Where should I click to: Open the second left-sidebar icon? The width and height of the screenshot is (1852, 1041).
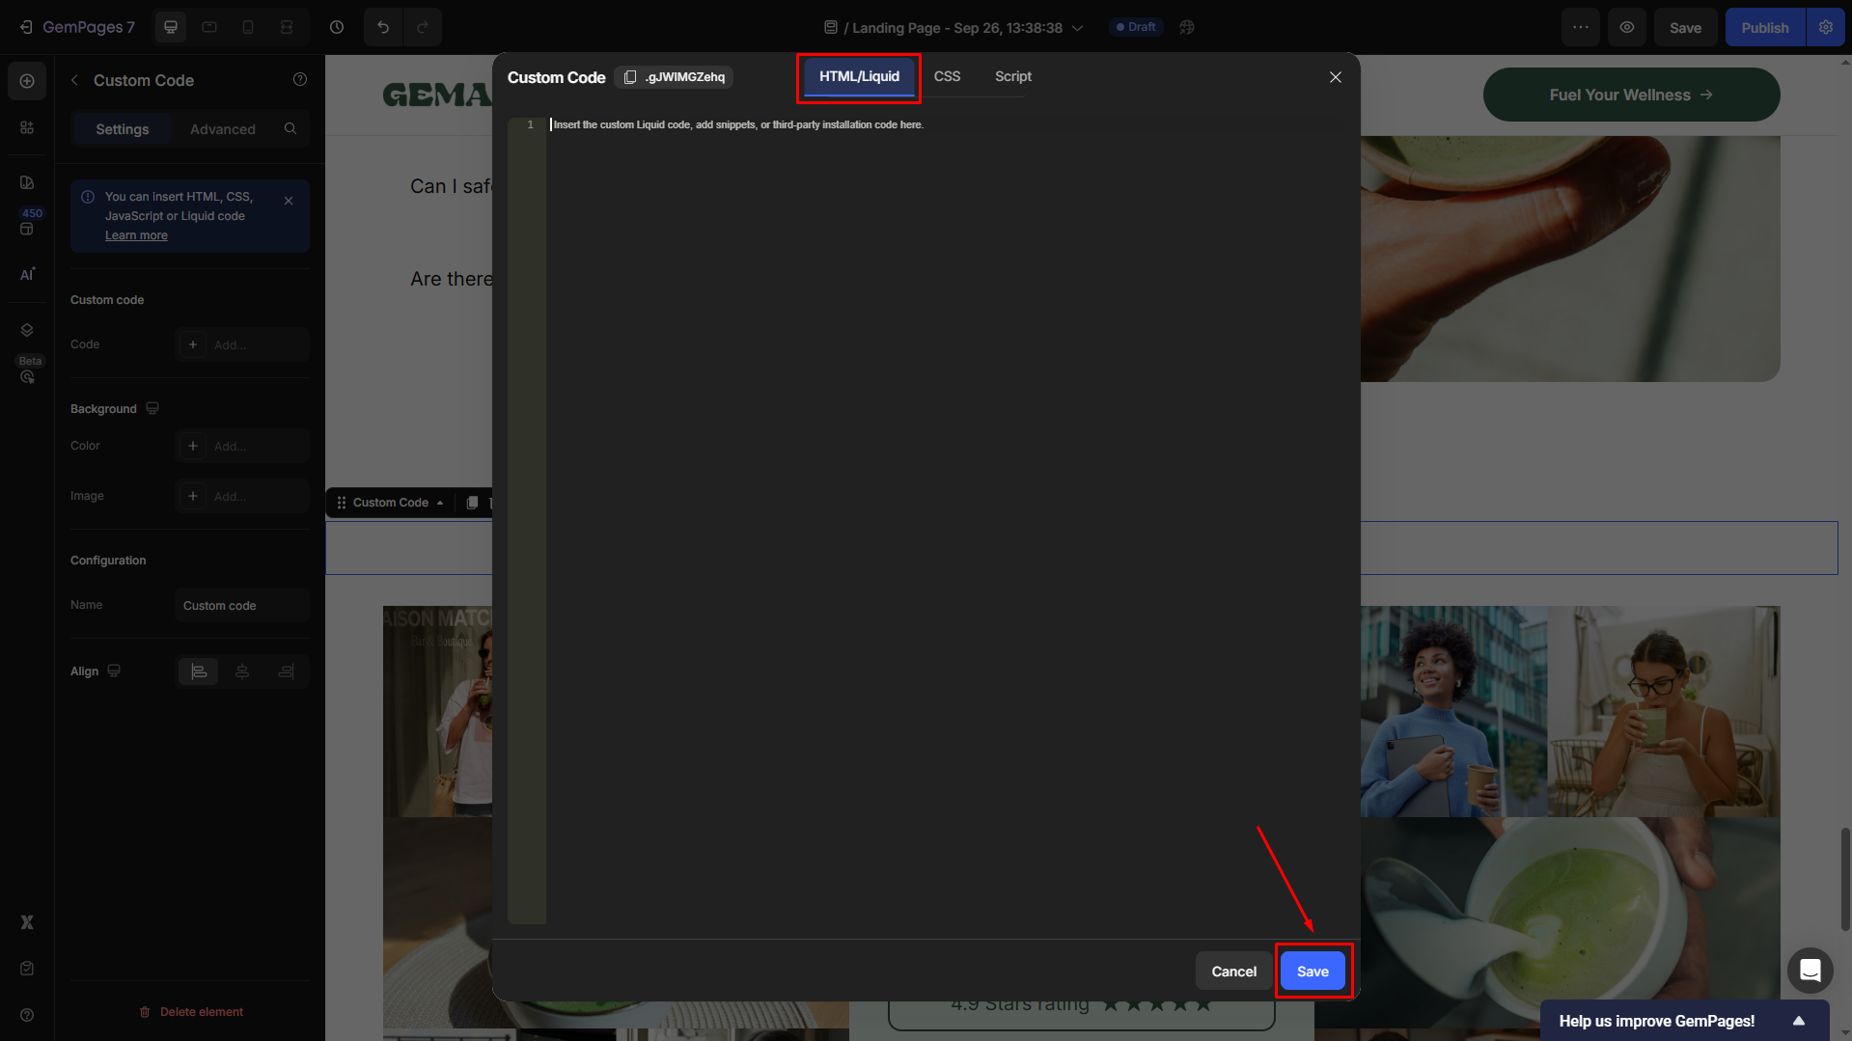(27, 127)
